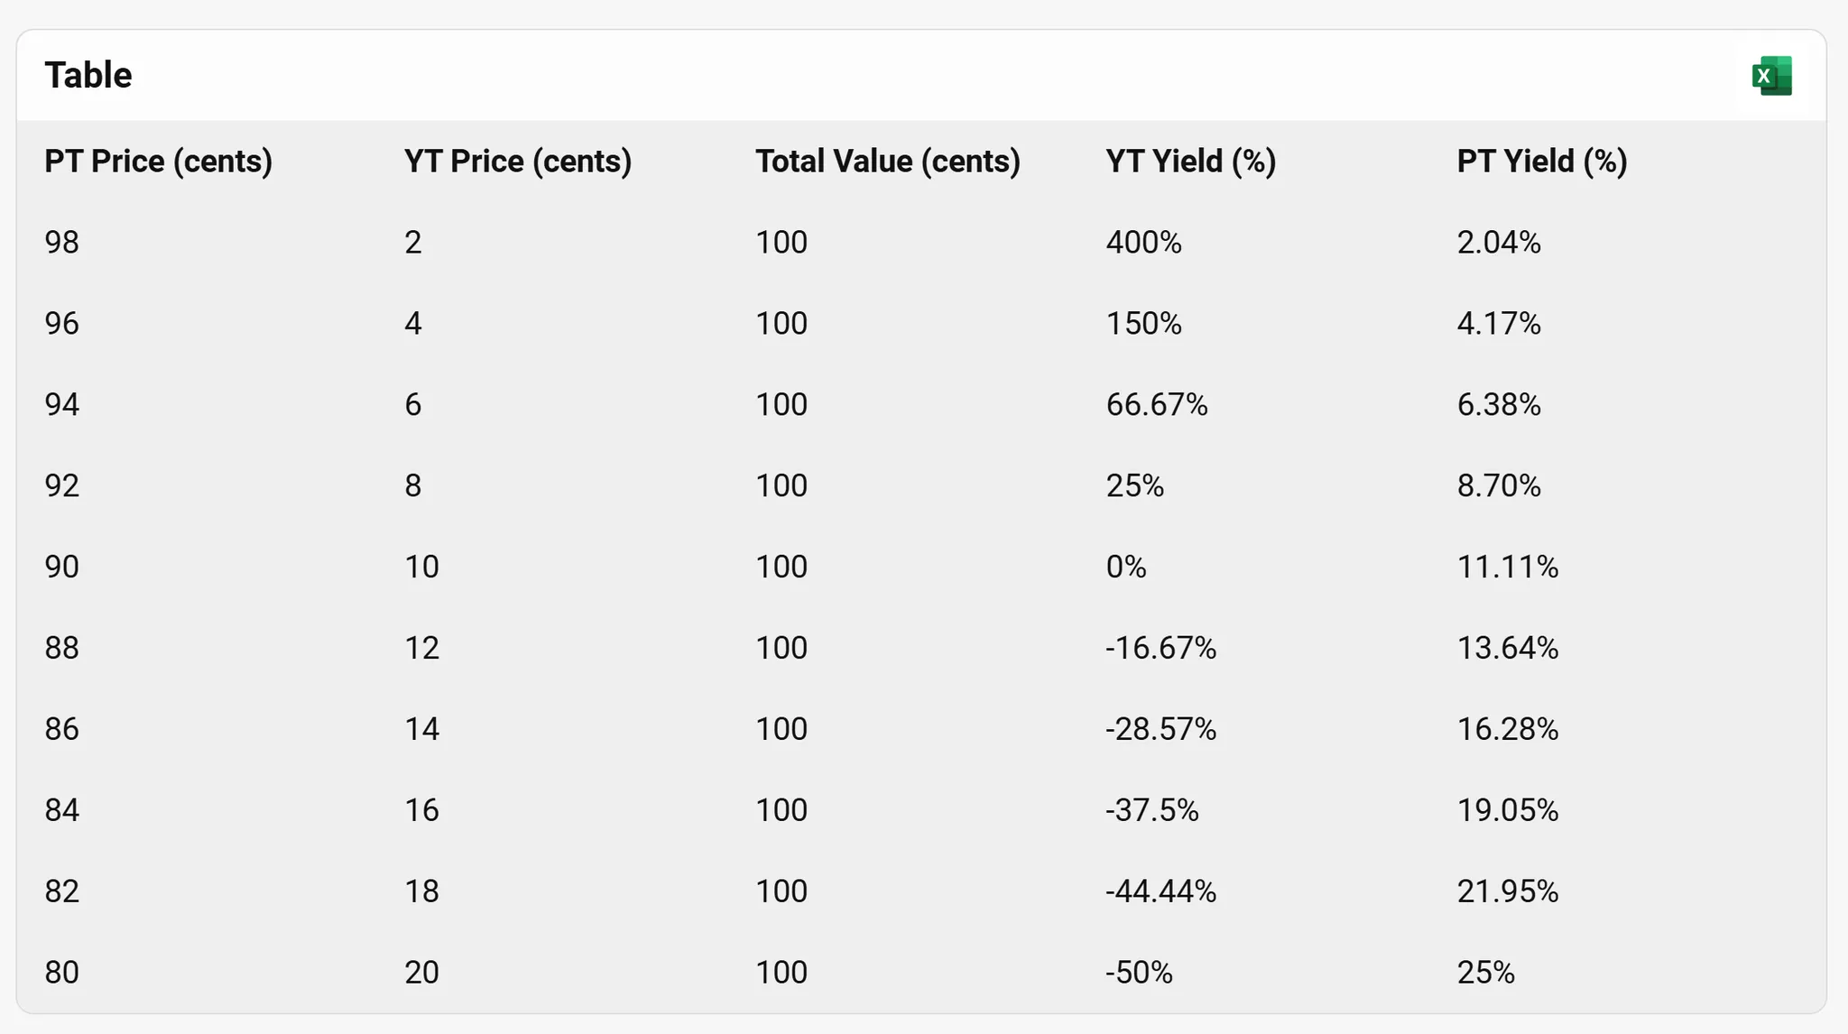Select the -28.57% yield cell
Viewport: 1848px width, 1034px height.
pyautogui.click(x=1161, y=730)
